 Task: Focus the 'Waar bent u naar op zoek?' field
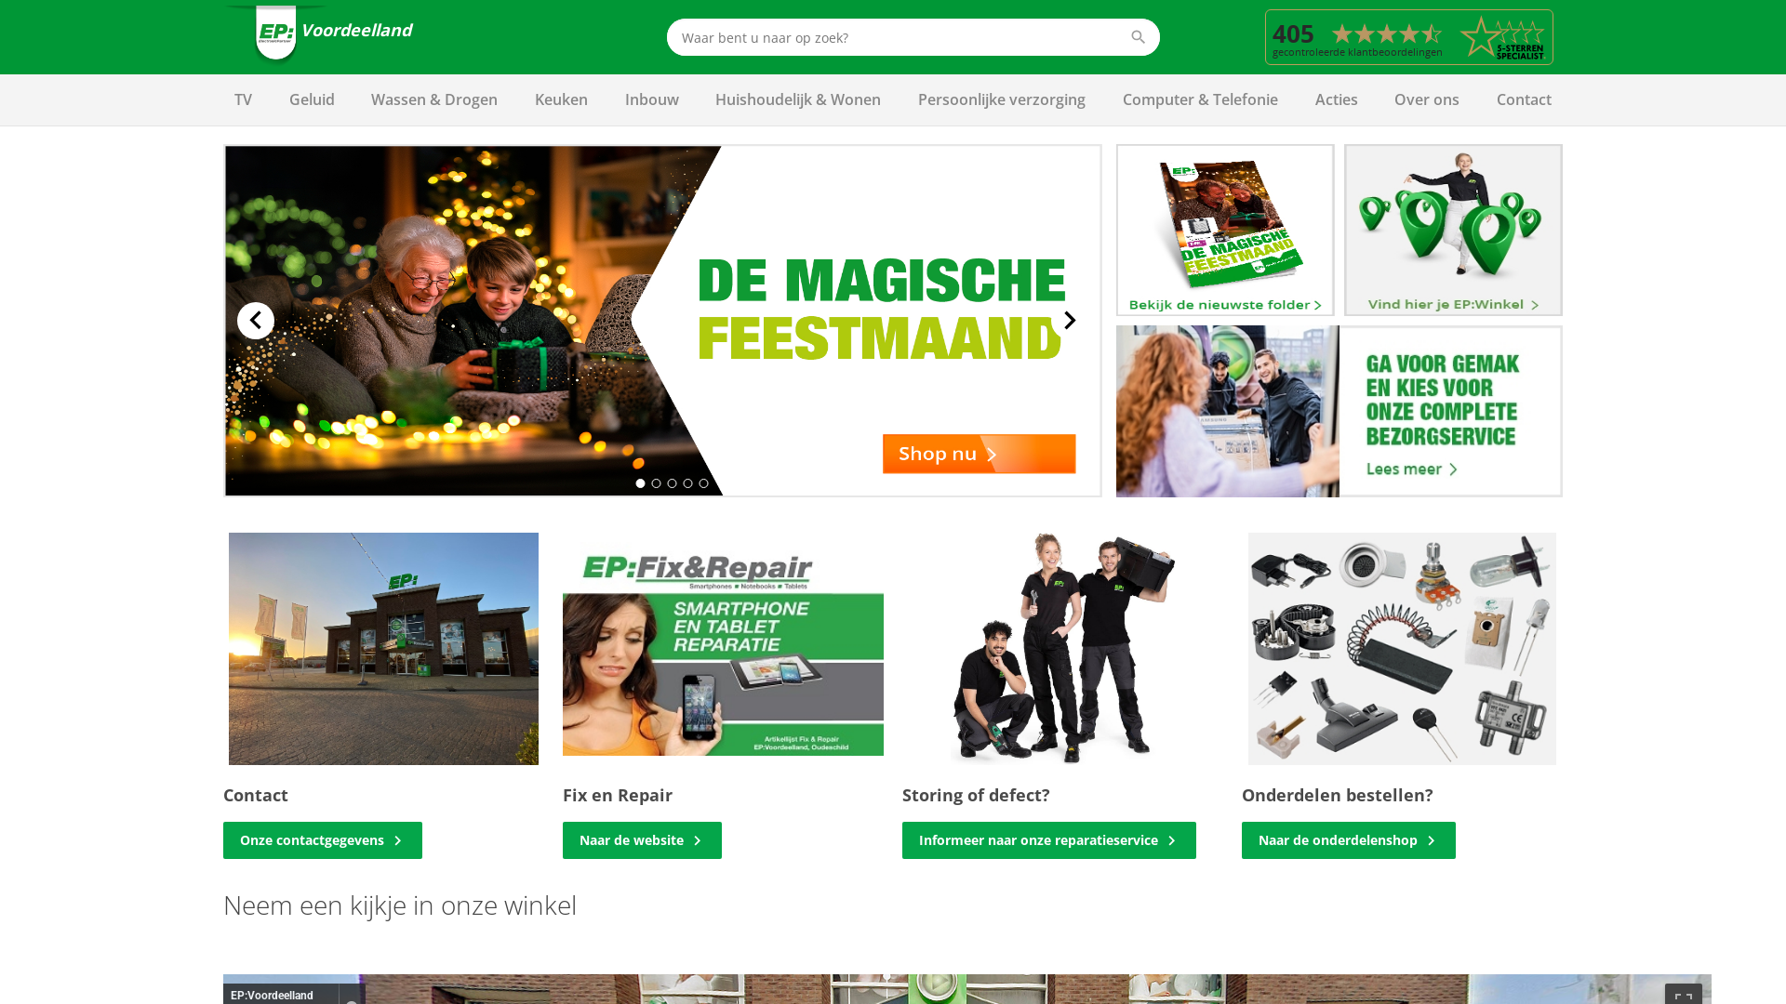898,37
